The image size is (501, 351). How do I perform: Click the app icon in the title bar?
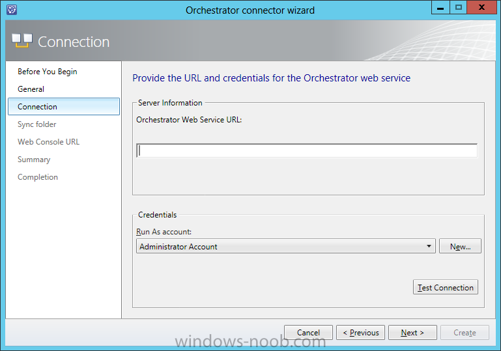[x=12, y=10]
